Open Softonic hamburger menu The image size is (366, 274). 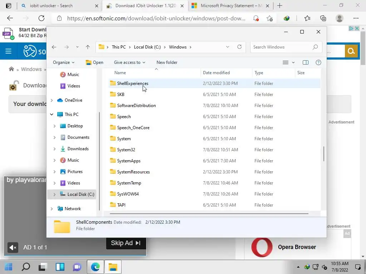click(x=9, y=51)
